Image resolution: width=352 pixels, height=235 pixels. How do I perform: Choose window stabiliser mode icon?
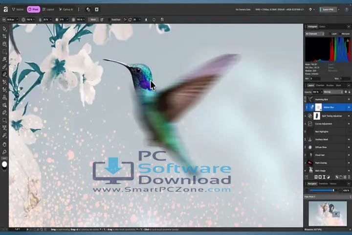[x=130, y=20]
